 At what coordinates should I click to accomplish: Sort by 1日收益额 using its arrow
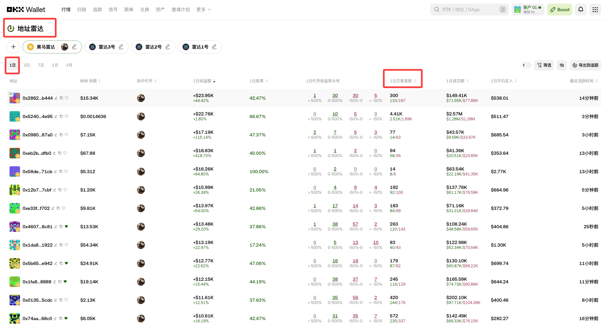coord(215,81)
